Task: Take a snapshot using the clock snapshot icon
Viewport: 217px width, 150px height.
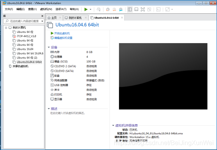Action: [108, 9]
